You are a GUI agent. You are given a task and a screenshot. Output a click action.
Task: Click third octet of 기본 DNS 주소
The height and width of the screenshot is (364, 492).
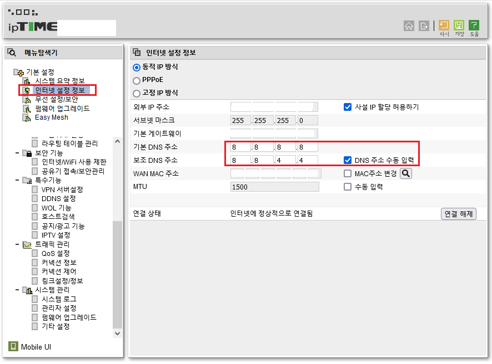coord(285,147)
